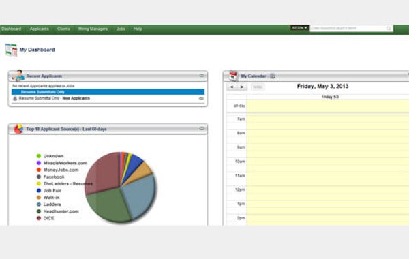409x259 pixels.
Task: Click the Top 10 Applicant Sources pie icon
Action: coord(18,129)
